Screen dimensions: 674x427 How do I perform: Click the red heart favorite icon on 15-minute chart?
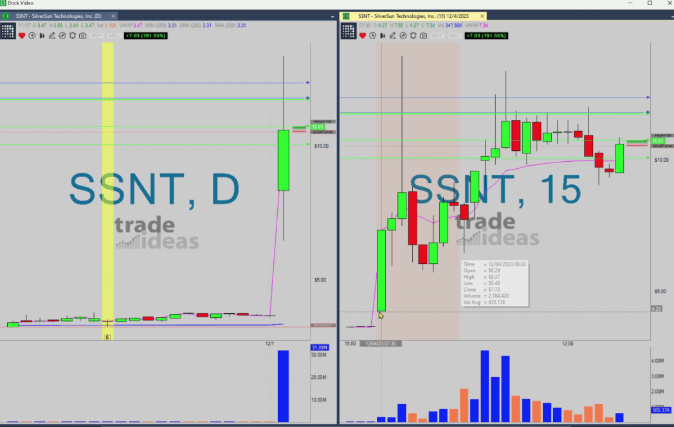pos(363,35)
